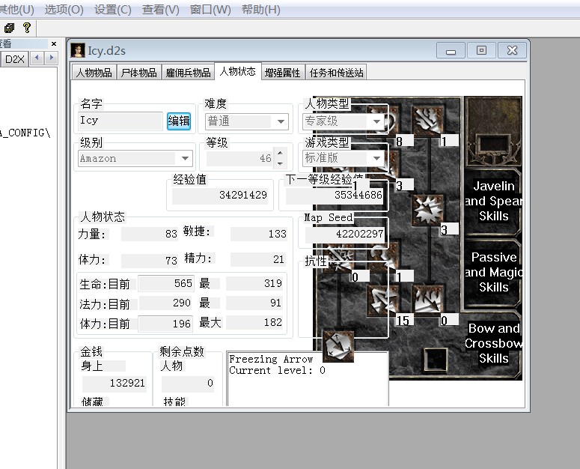Click the 经验值 field showing 34291429
The height and width of the screenshot is (469, 580).
tap(220, 195)
